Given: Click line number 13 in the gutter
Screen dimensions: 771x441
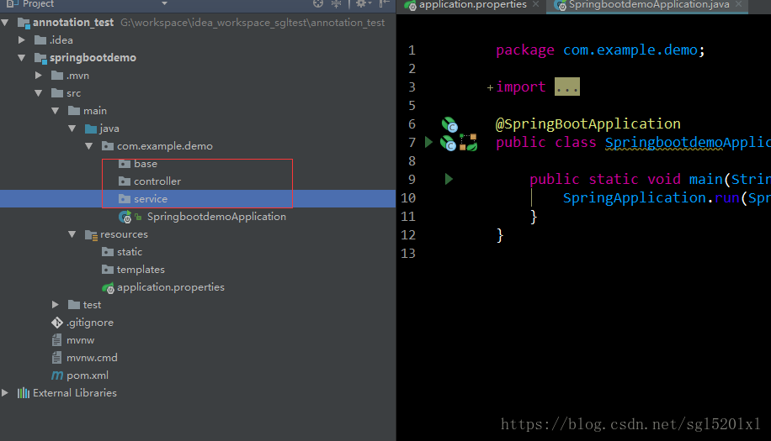Looking at the screenshot, I should (408, 254).
